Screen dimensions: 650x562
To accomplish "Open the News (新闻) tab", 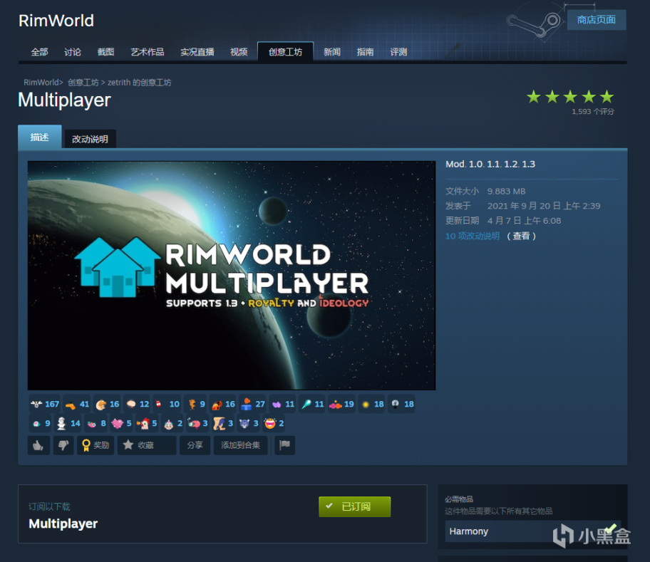I will click(332, 52).
